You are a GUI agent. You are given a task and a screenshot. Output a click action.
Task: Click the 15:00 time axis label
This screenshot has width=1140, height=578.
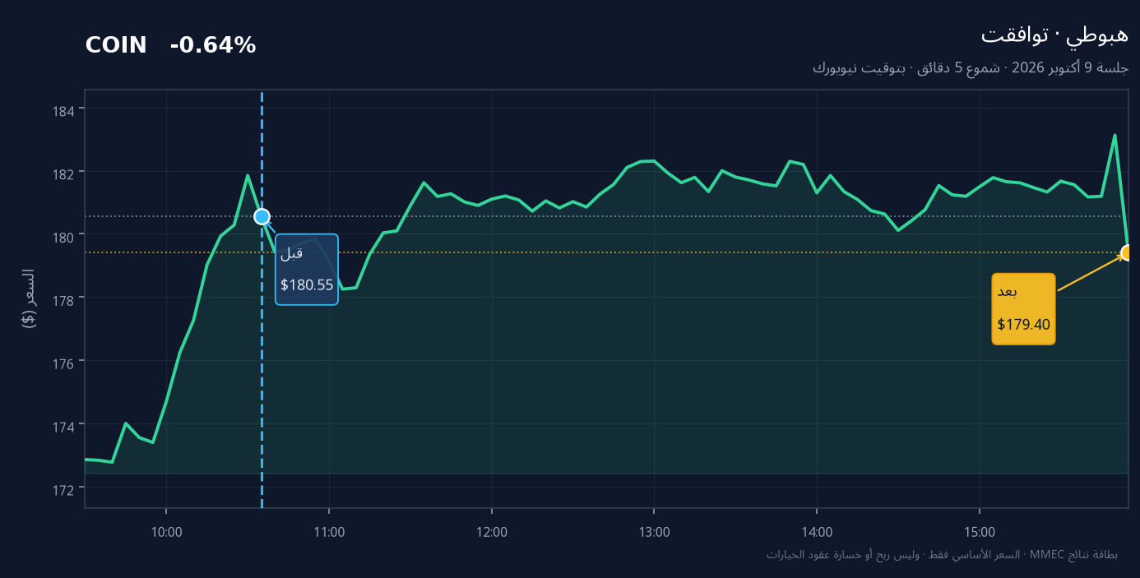[x=979, y=532]
